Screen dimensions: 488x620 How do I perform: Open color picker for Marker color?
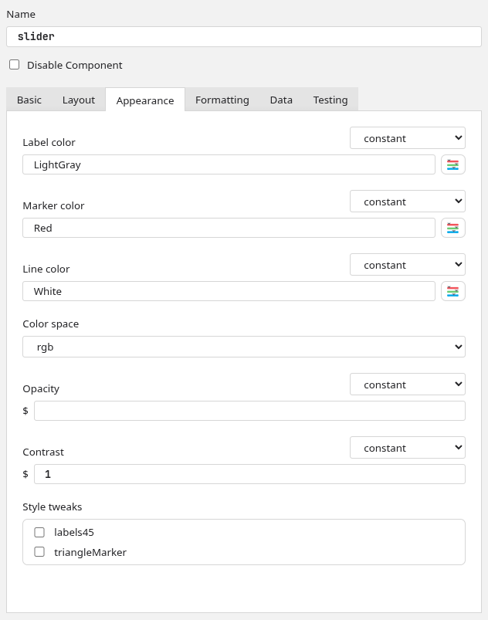click(452, 228)
